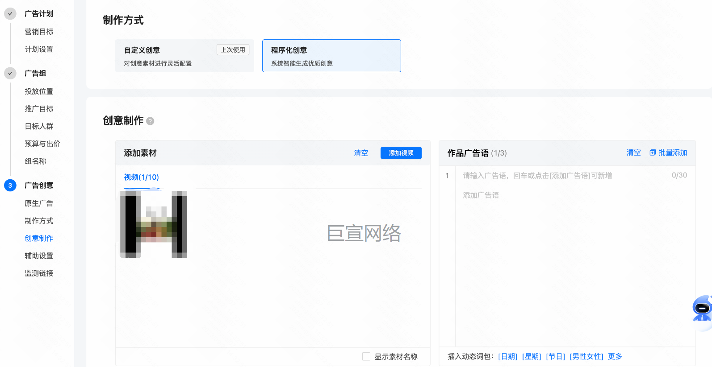Screen dimensions: 712x367
Task: Select the 自定义创意 creation mode
Action: pyautogui.click(x=184, y=56)
